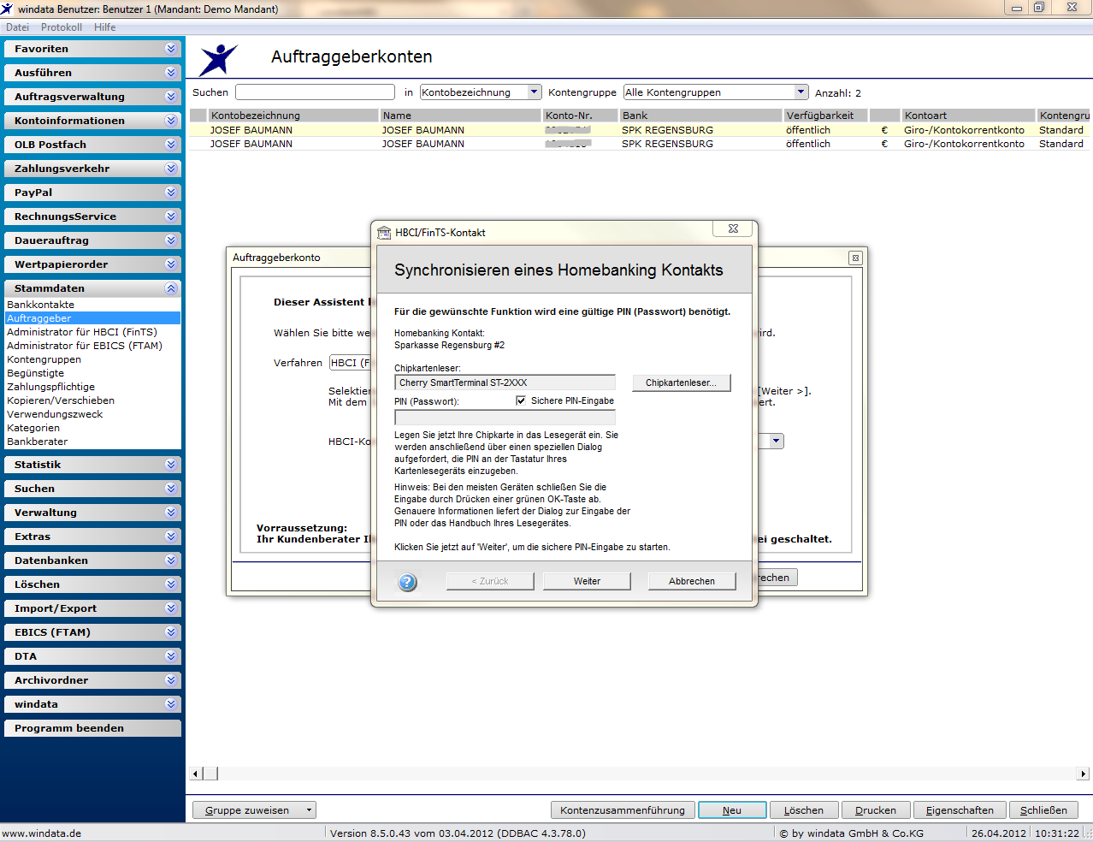Open the Gruppe zuweisen dropdown button

tap(254, 810)
